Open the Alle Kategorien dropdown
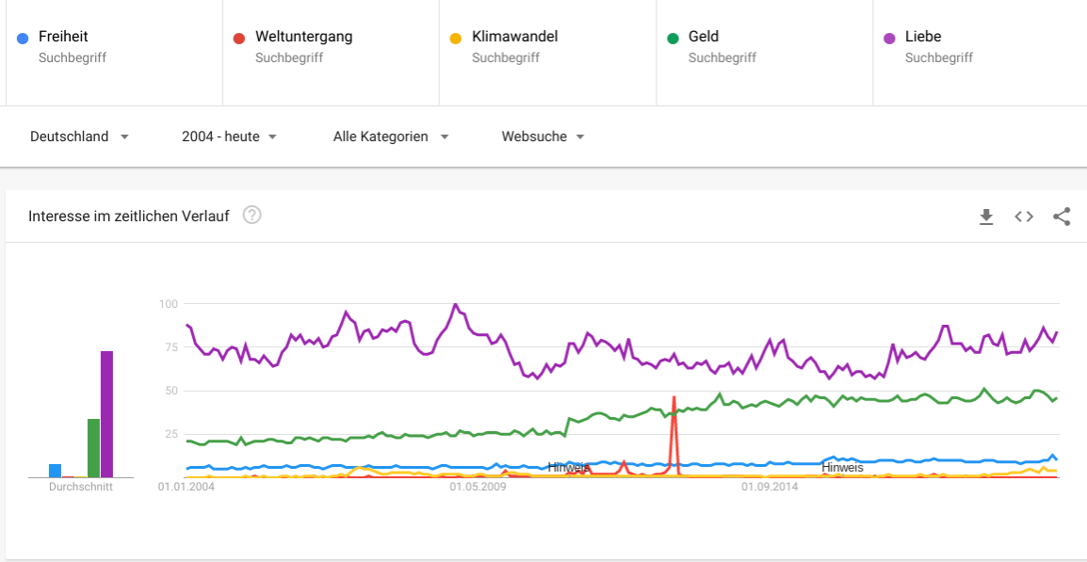Viewport: 1087px width, 562px height. pyautogui.click(x=391, y=136)
